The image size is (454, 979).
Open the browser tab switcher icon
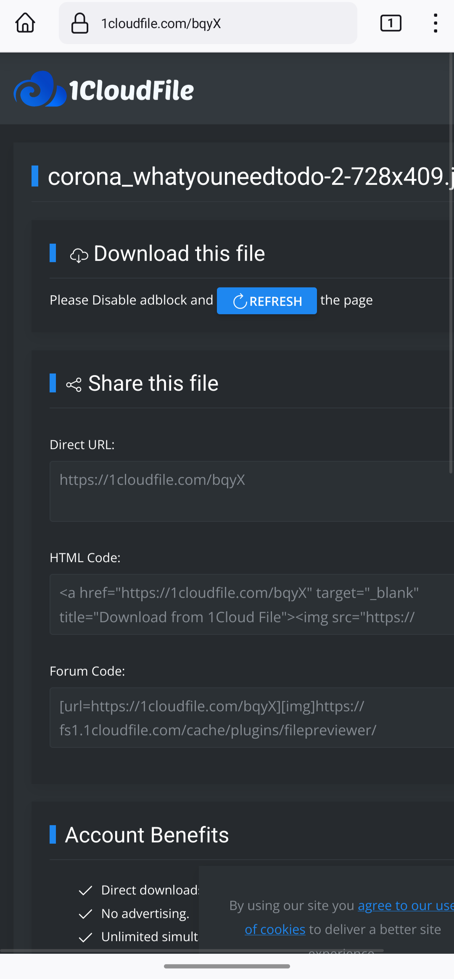pyautogui.click(x=390, y=23)
